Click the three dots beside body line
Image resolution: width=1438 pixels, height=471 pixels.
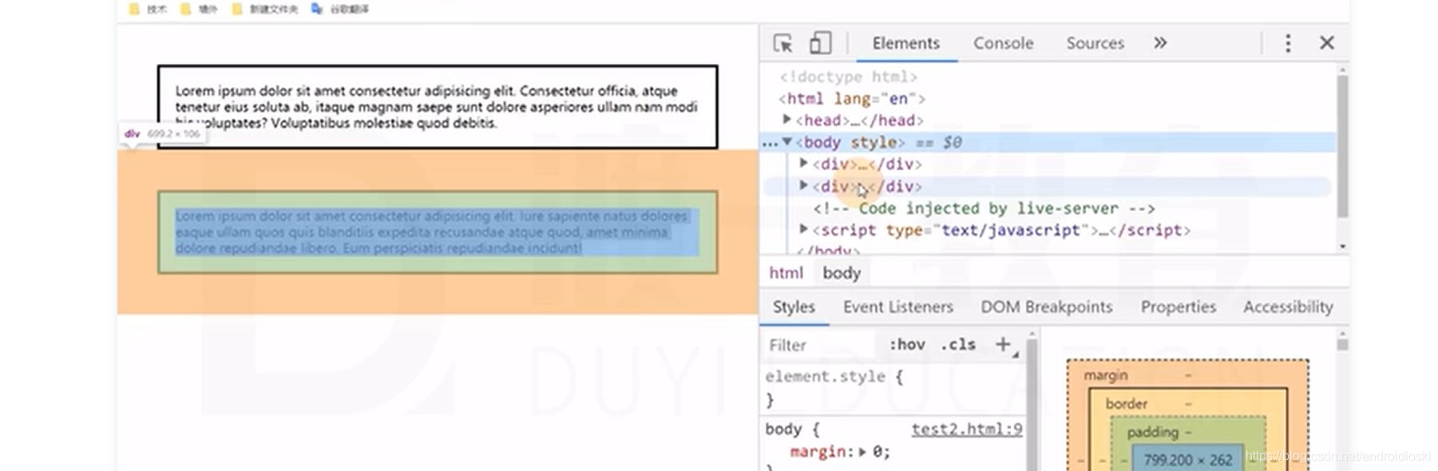coord(770,143)
